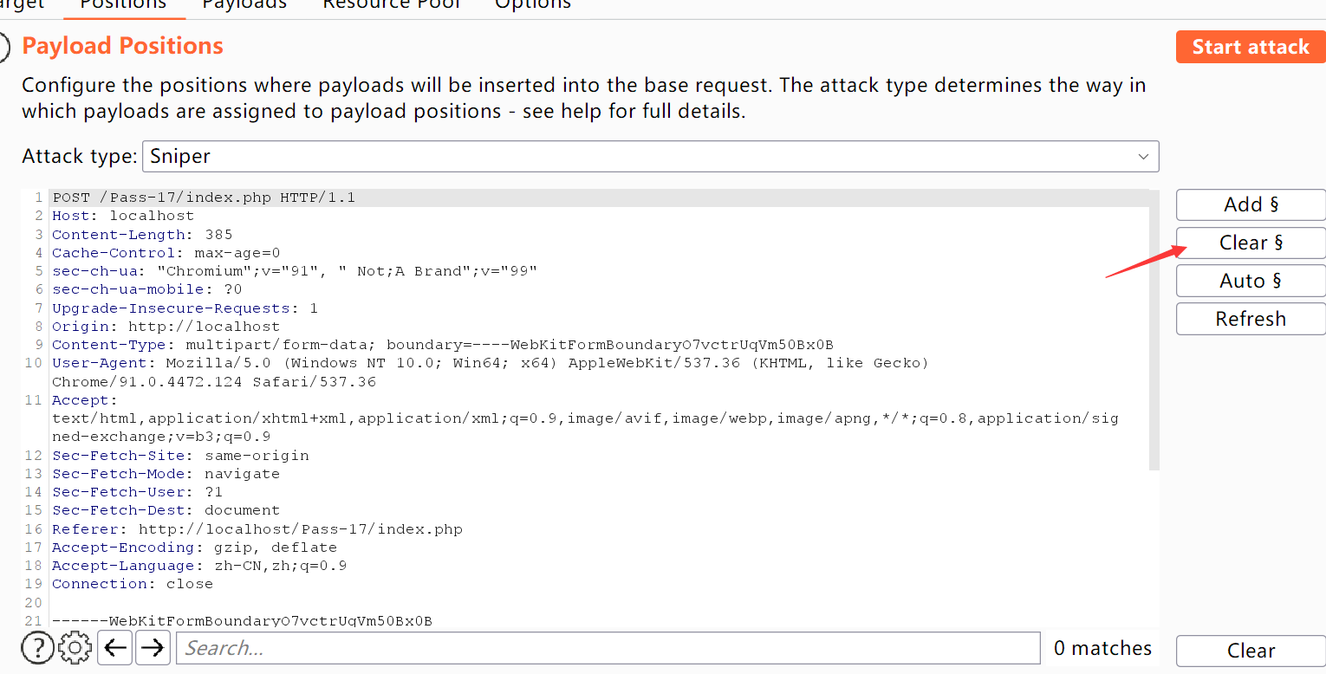Click the Add § button

[x=1250, y=205]
